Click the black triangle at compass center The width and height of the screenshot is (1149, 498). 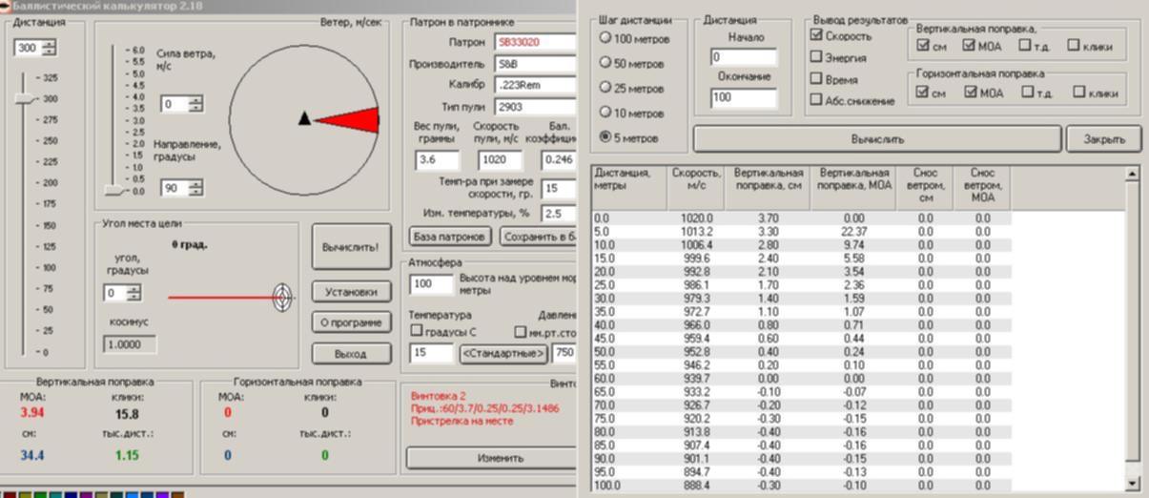[304, 118]
